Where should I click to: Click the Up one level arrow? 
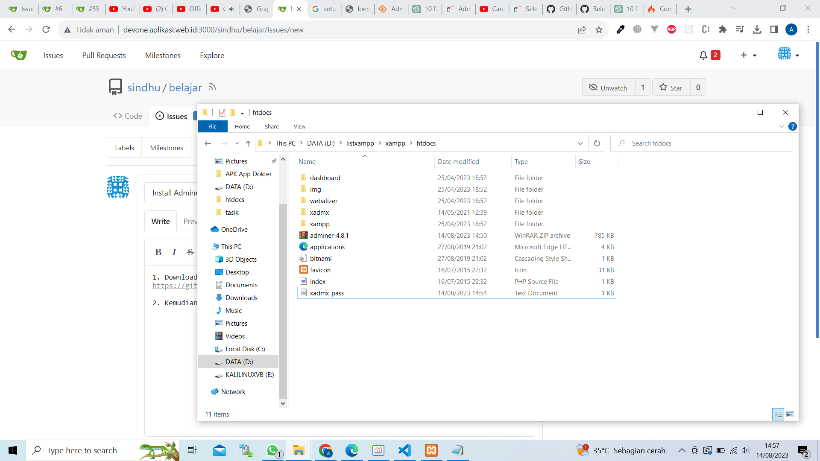(x=248, y=143)
